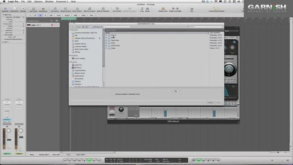The image size is (293, 165).
Task: Expand the Closed Hats folder
Action: pyautogui.click(x=106, y=45)
